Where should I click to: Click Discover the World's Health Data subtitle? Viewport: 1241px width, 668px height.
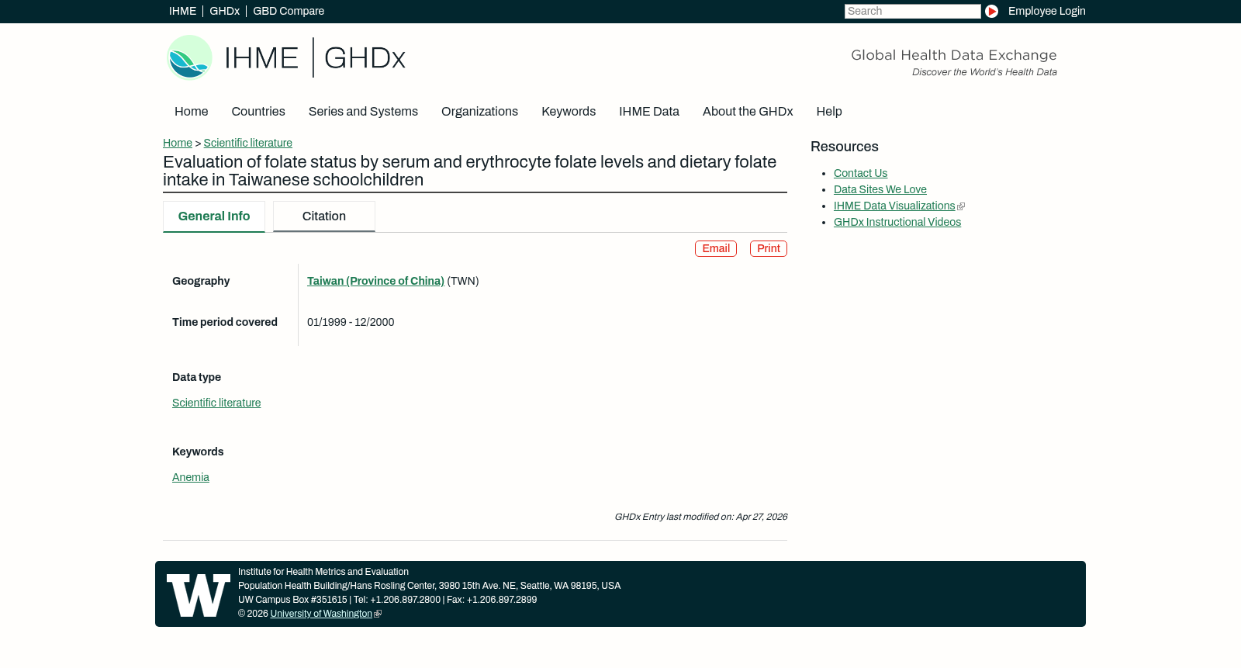click(984, 72)
